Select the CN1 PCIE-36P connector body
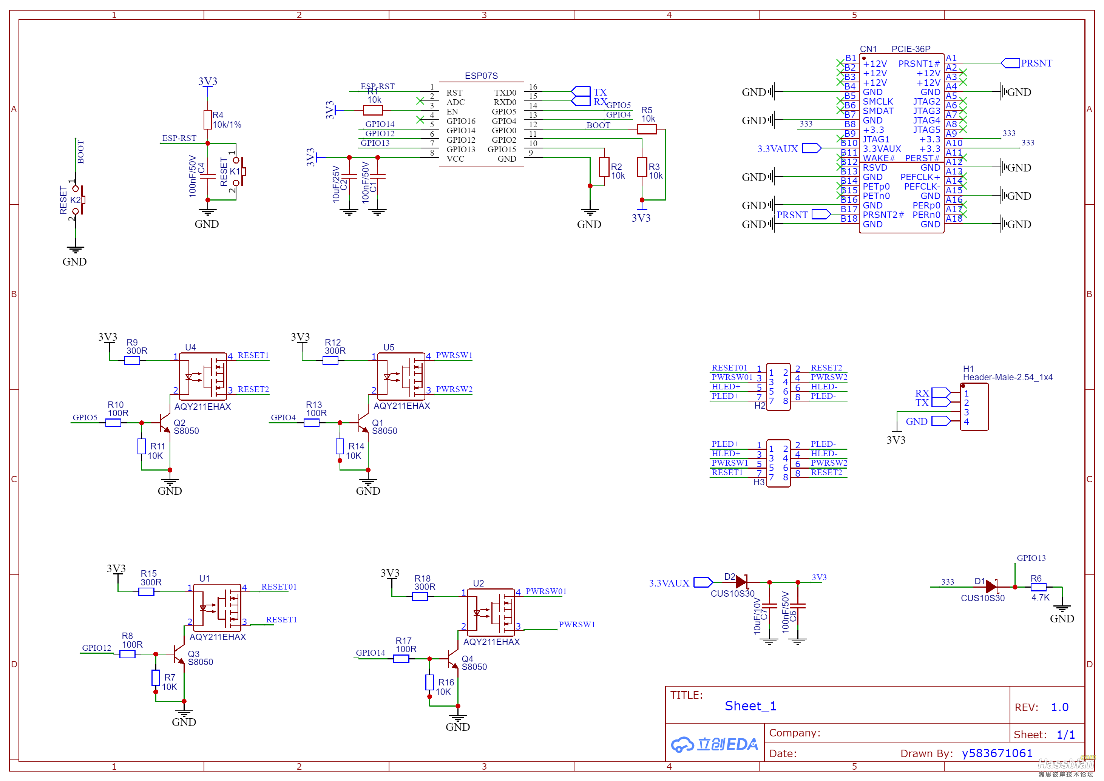The width and height of the screenshot is (1104, 781). (x=902, y=143)
